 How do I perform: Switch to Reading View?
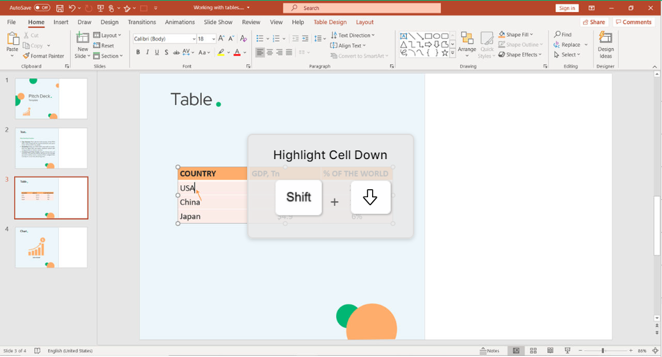[x=550, y=351]
